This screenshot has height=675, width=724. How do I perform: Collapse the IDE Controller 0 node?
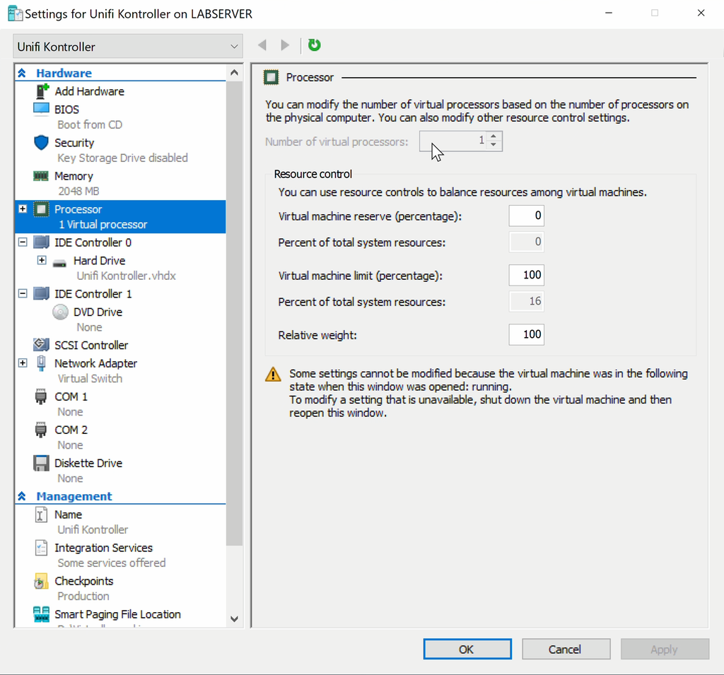tap(23, 242)
